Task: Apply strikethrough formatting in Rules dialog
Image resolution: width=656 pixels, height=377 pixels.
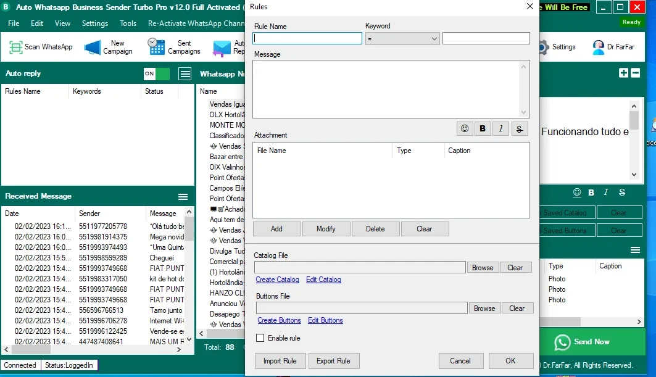Action: pyautogui.click(x=519, y=129)
